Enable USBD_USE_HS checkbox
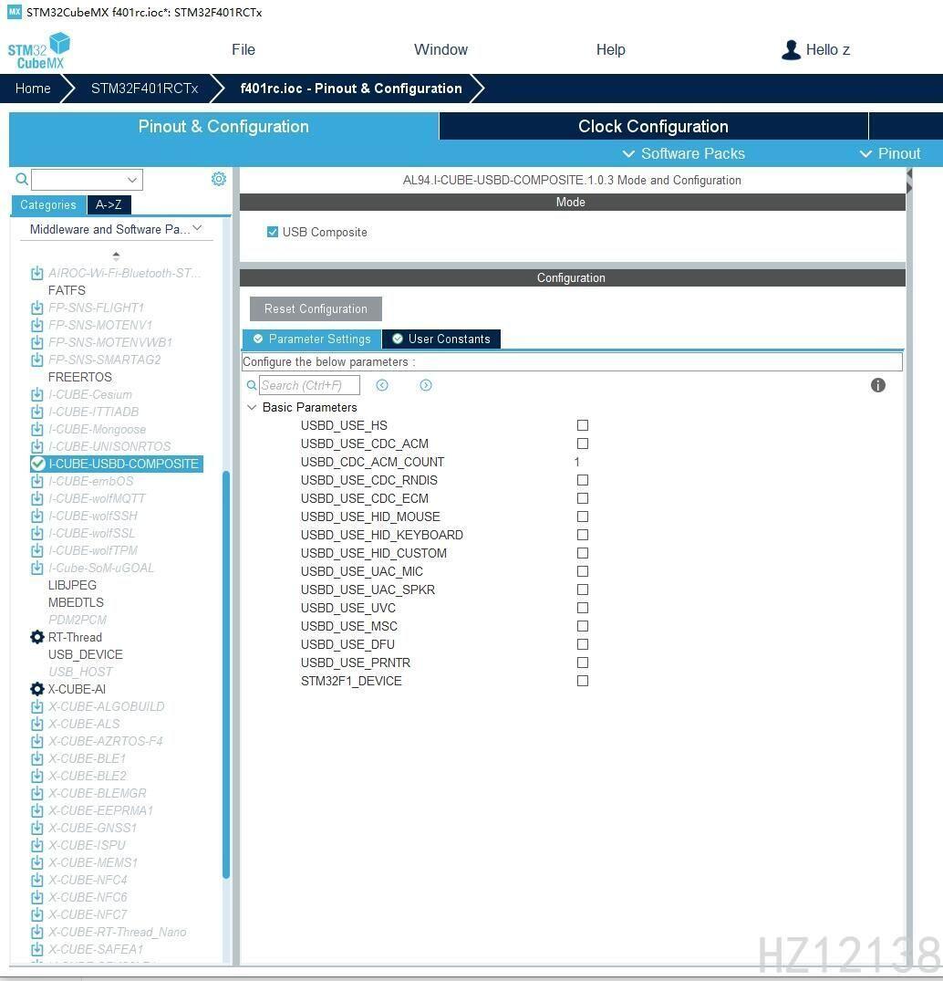 (583, 425)
